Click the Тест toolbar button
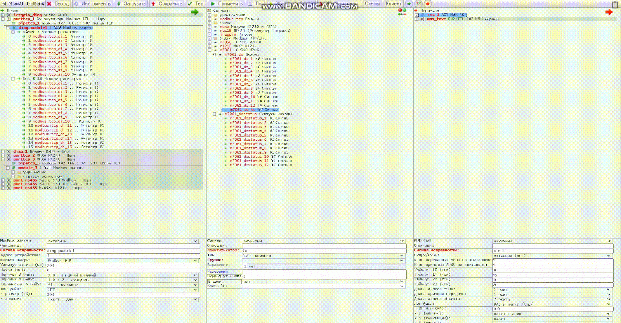621x323 pixels. point(196,3)
